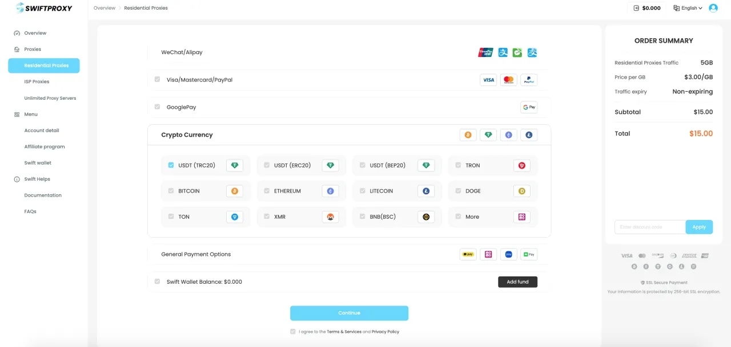Collapse the Crypto Currency section

coord(187,135)
